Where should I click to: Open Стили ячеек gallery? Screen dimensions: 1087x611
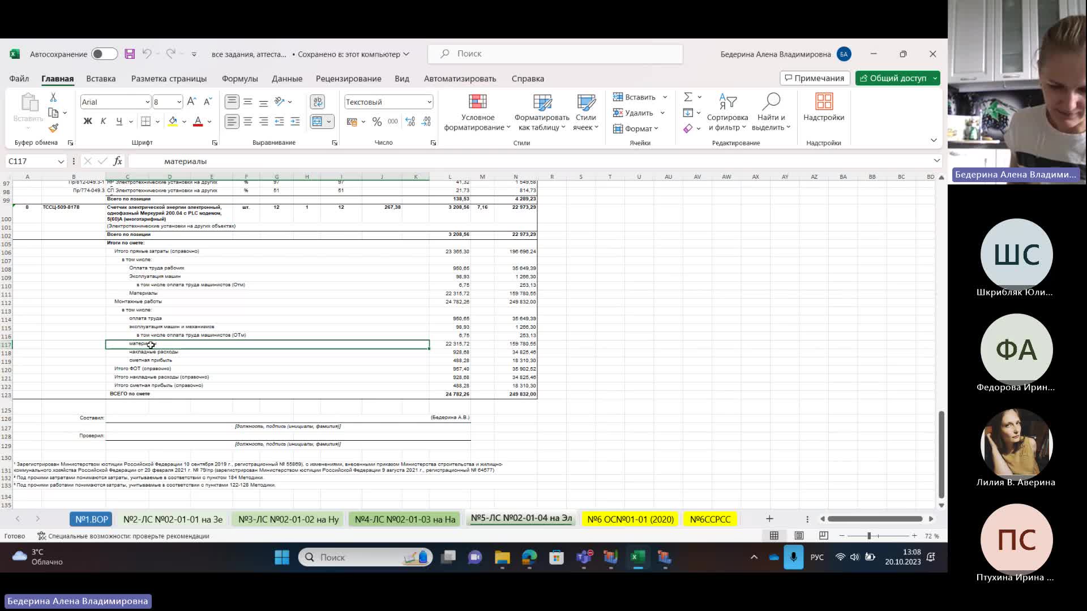pos(585,113)
